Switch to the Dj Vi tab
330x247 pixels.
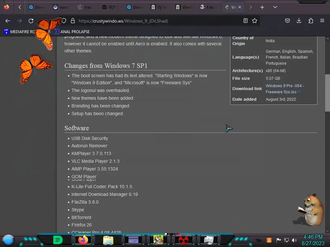159,7
